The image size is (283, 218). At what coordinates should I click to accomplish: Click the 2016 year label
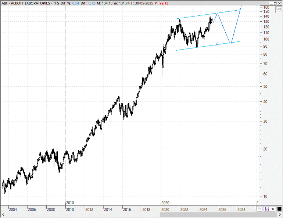(x=127, y=210)
